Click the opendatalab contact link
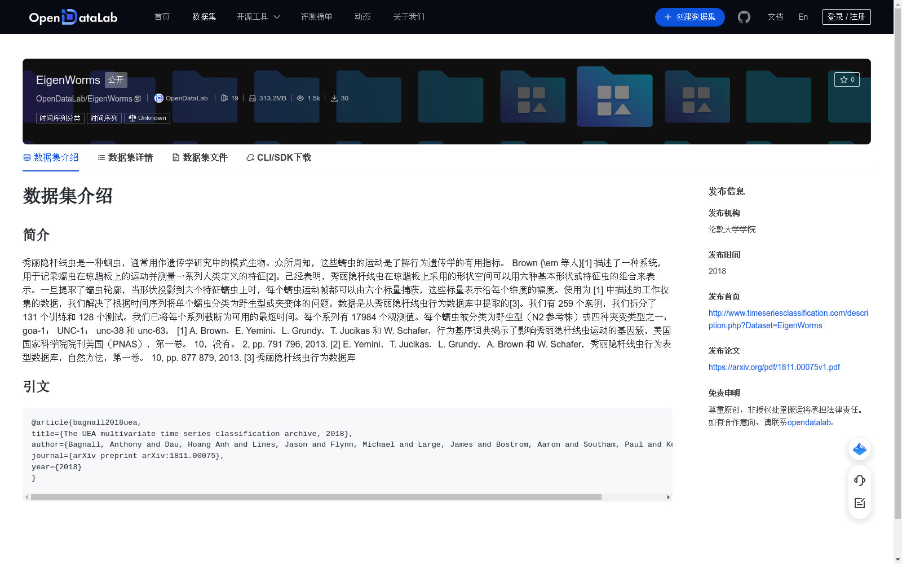The width and height of the screenshot is (902, 564). click(x=809, y=422)
